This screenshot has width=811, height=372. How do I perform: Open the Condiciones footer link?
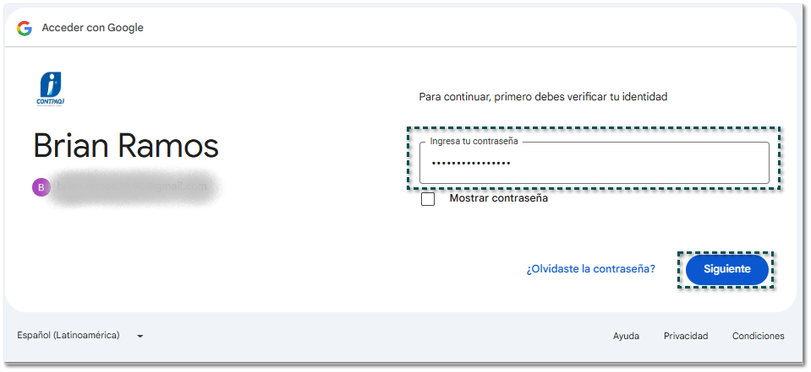[758, 336]
